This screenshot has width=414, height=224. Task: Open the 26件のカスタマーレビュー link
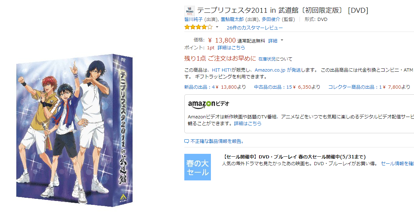[x=254, y=28]
